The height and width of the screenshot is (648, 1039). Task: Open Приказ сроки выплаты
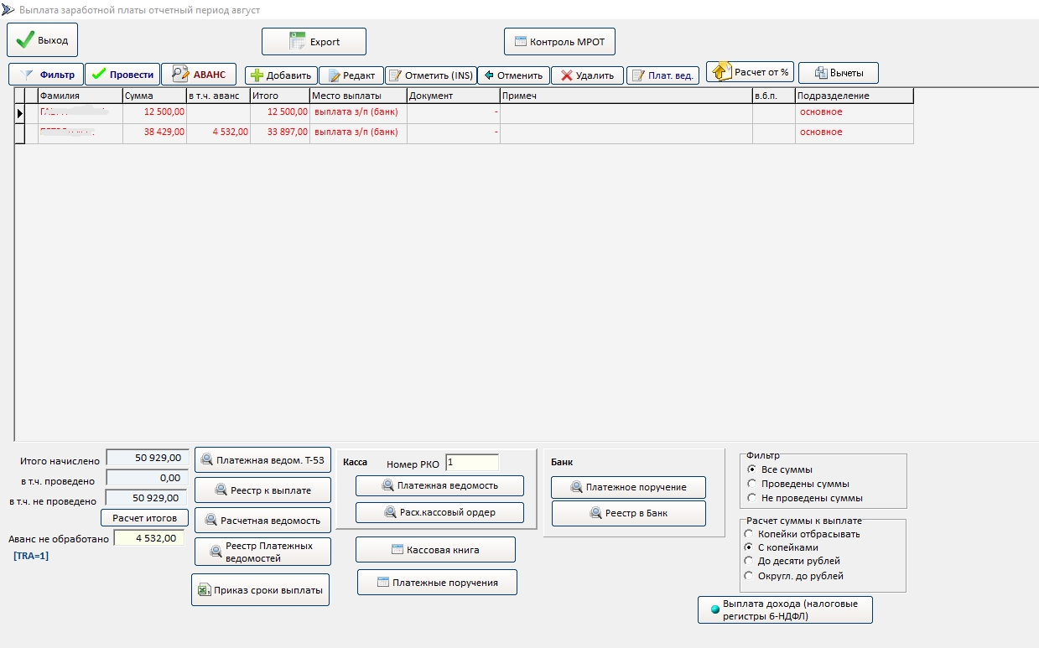(260, 589)
